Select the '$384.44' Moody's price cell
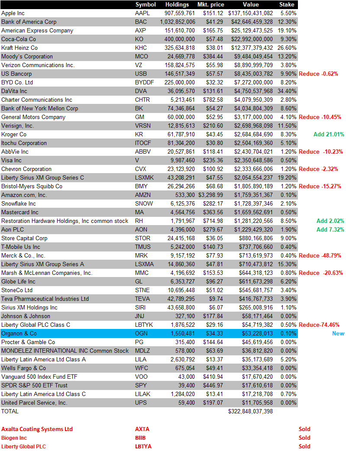The height and width of the screenshot is (451, 346). click(x=213, y=56)
